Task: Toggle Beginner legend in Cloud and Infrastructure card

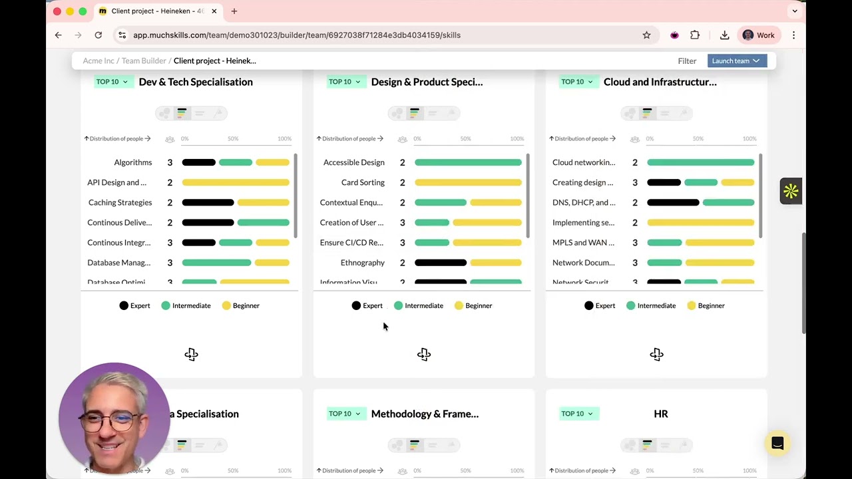Action: click(706, 305)
